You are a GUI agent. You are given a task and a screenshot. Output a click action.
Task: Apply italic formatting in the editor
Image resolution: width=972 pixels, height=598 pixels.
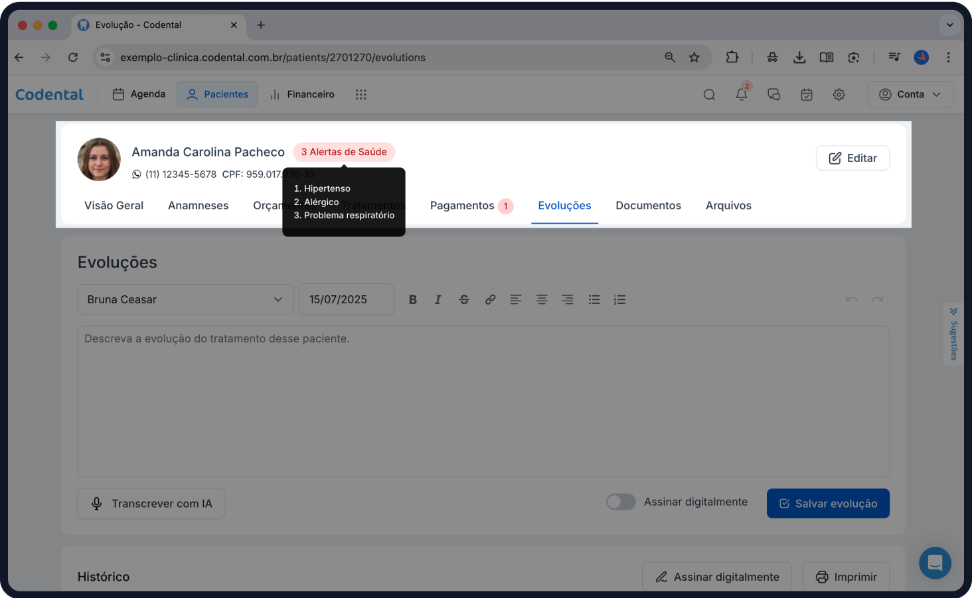(x=438, y=299)
